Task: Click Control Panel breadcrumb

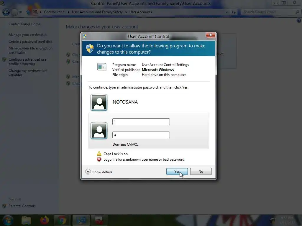Action: pyautogui.click(x=55, y=12)
